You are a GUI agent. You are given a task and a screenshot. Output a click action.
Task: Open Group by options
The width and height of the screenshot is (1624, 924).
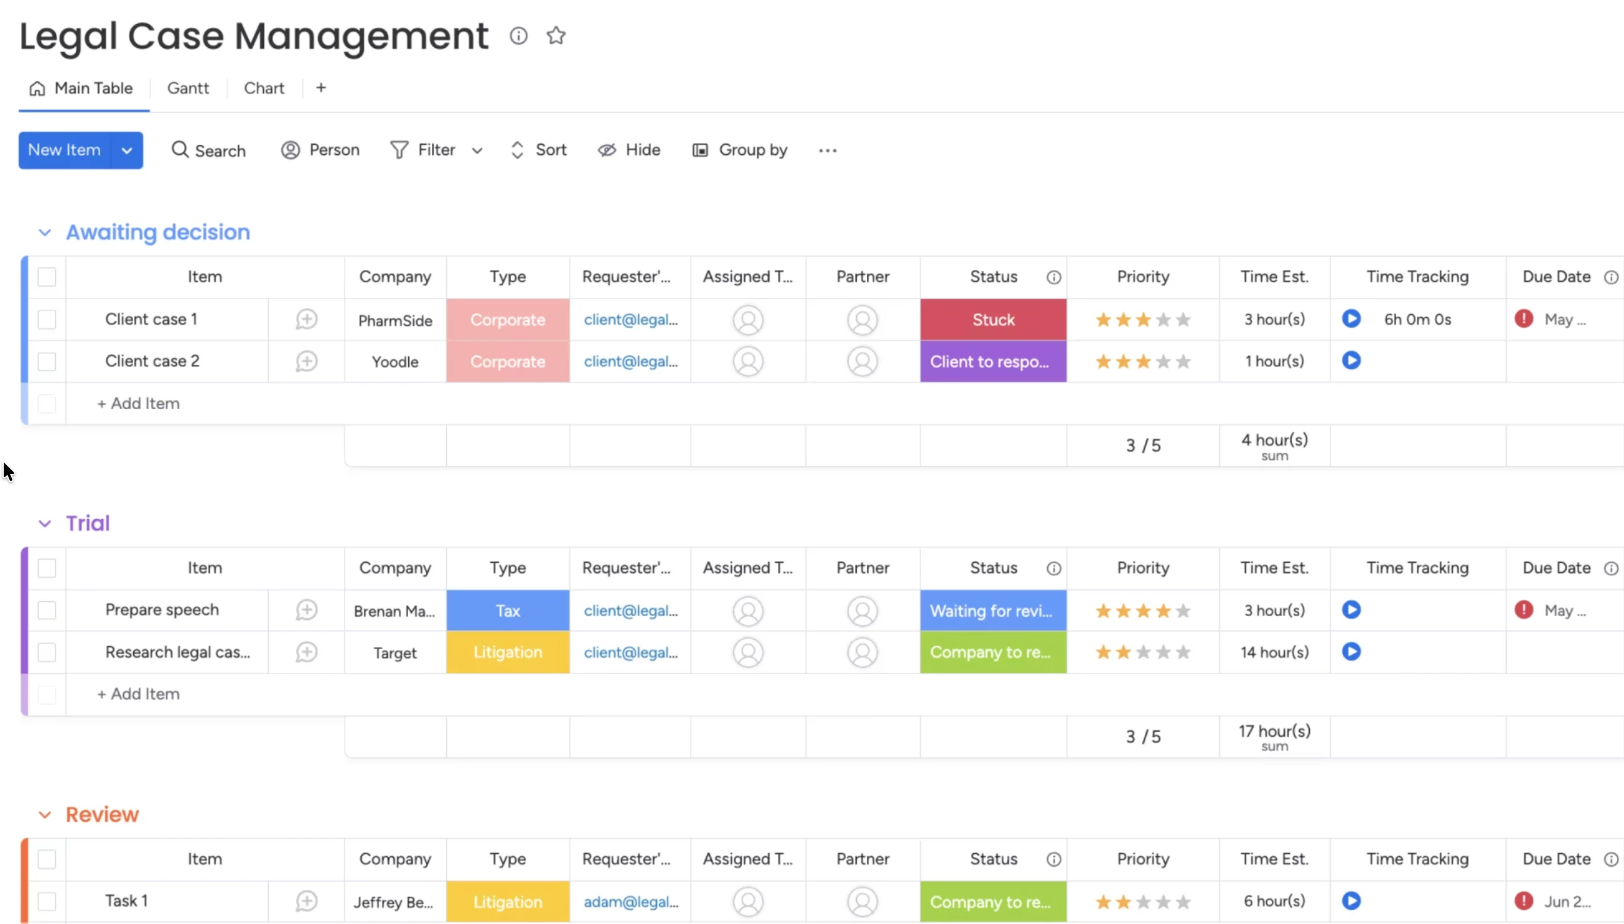(740, 150)
